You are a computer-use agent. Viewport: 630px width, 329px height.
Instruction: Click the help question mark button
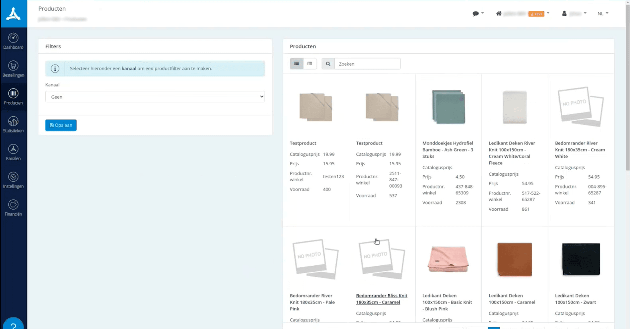point(13,324)
